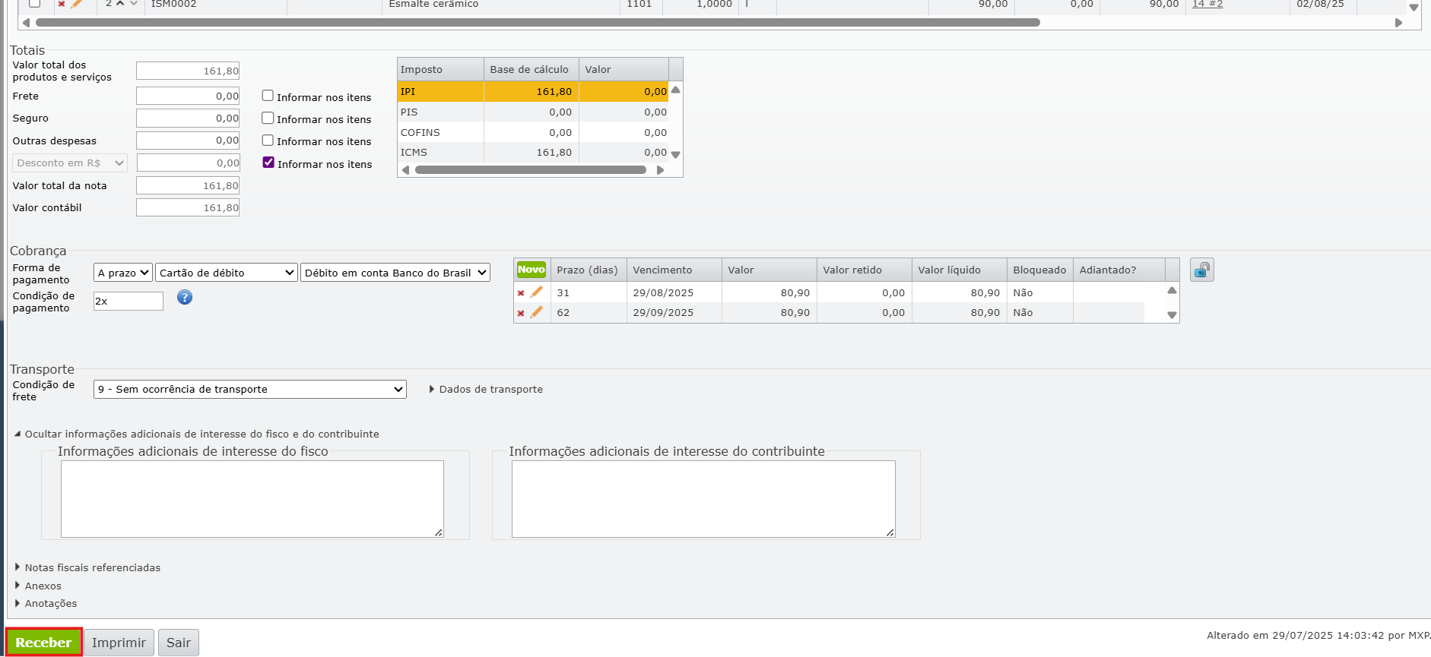The image size is (1431, 657).
Task: Expand Notas fiscais referenciadas section
Action: point(87,568)
